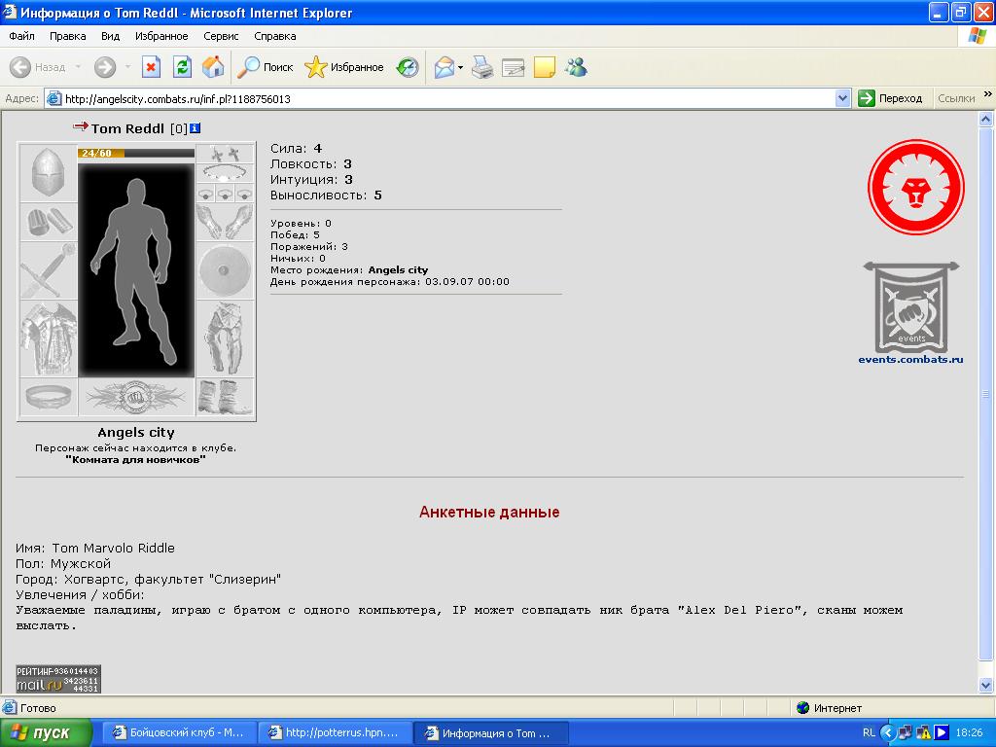Click the page vertical scrollbar track
996x747 pixels.
tap(986, 402)
